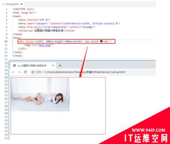This screenshot has width=170, height=144.
Task: Select the CssImg.html editor tab
Action: (12, 4)
